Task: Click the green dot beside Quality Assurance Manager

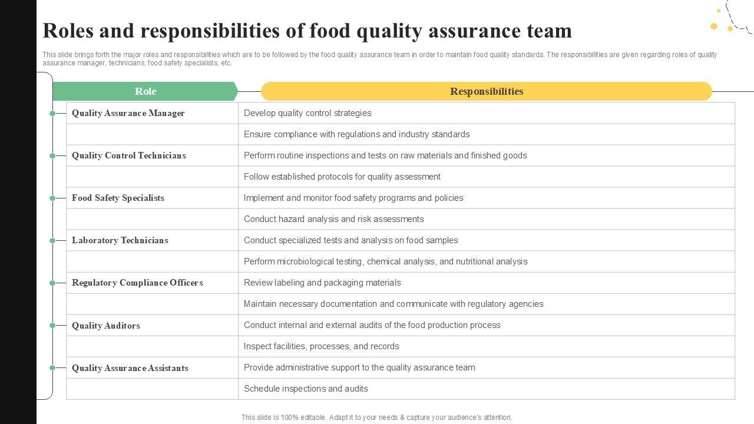Action: pos(52,113)
